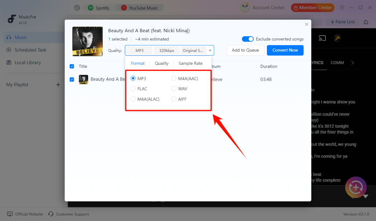The height and width of the screenshot is (221, 376).
Task: Click the song row thumbnail image
Action: tap(83, 79)
